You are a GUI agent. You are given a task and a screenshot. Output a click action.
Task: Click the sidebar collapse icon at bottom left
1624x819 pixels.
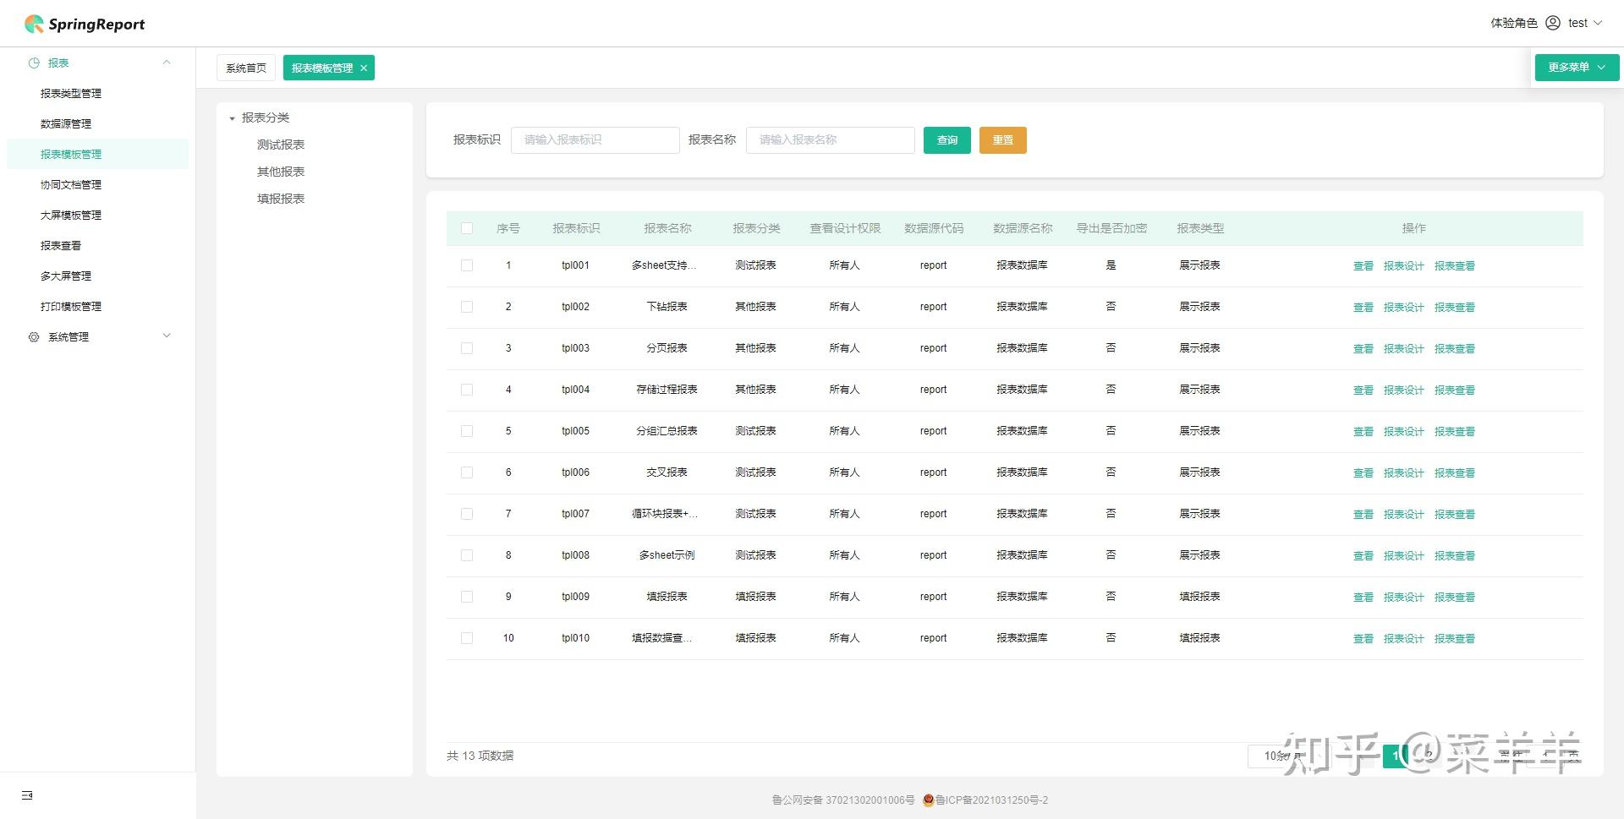tap(27, 795)
